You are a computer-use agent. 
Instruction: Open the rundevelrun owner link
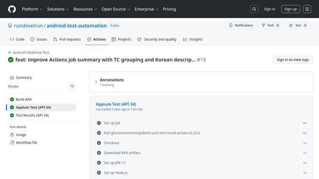[28, 26]
